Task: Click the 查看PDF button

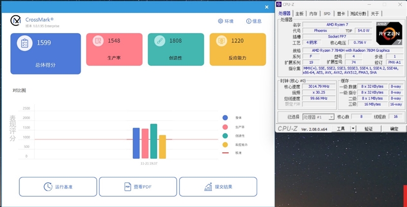Action: pyautogui.click(x=138, y=187)
